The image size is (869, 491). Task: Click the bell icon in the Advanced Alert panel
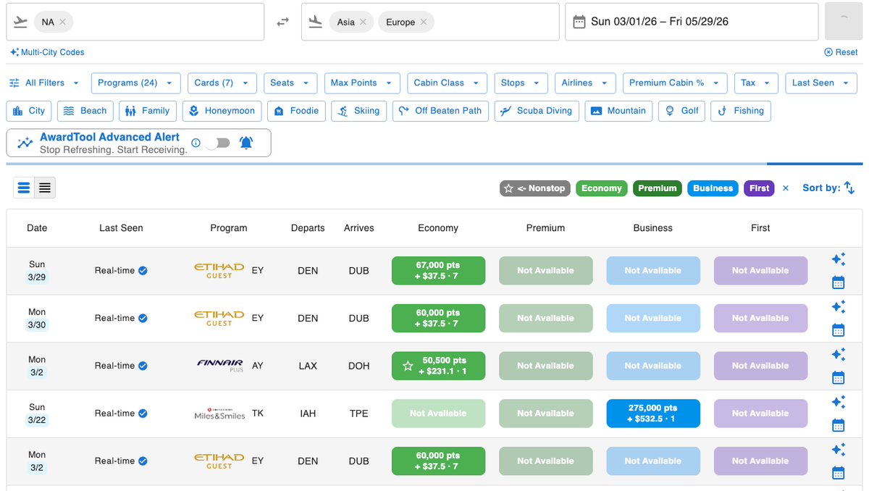tap(246, 143)
